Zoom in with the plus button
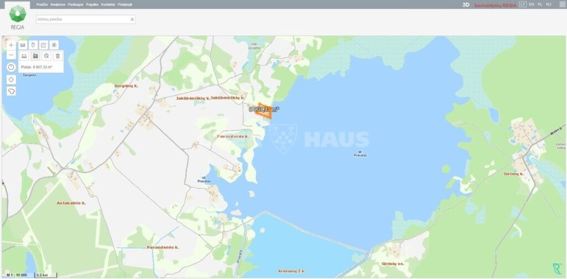 click(11, 44)
